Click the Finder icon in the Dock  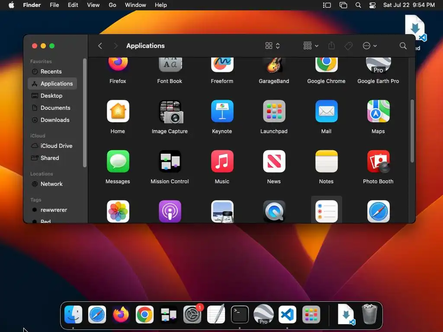(73, 315)
